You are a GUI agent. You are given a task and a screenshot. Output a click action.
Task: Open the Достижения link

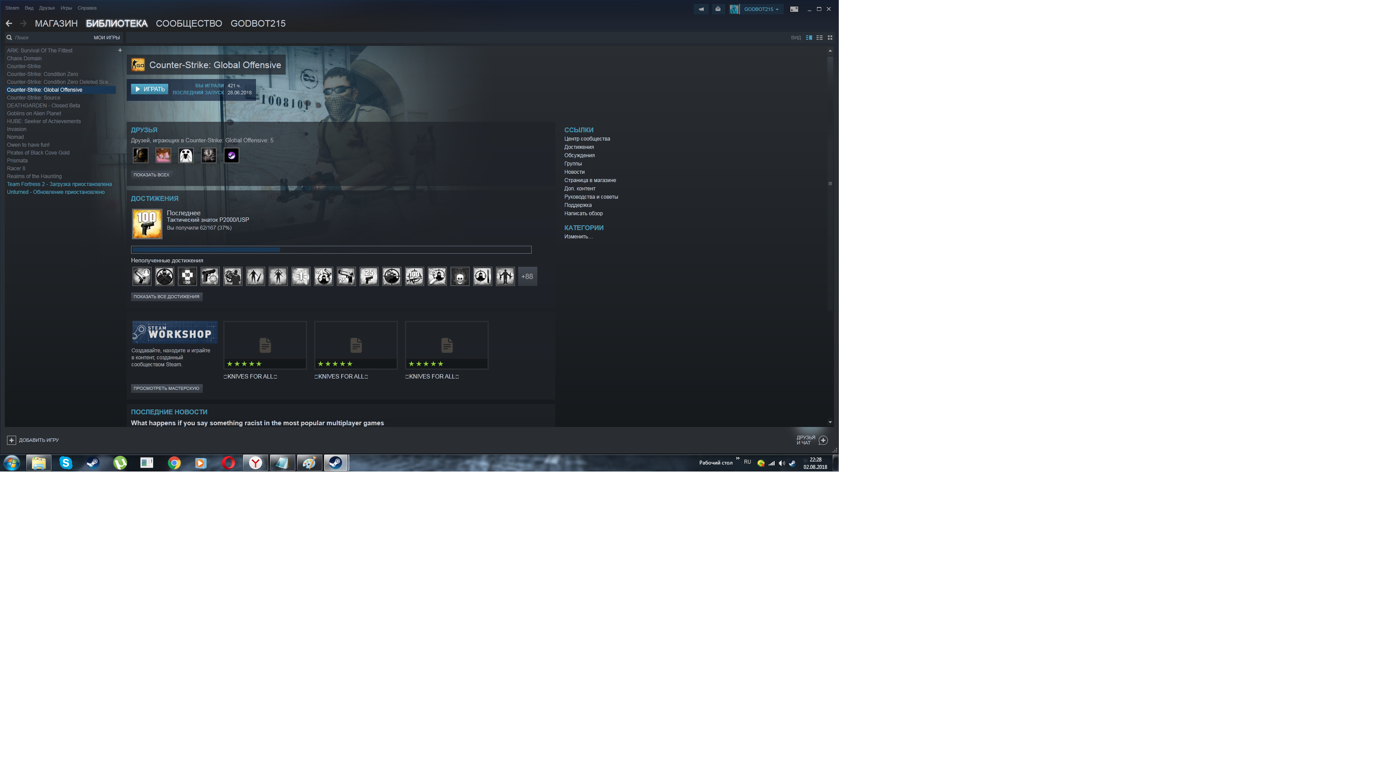tap(579, 147)
